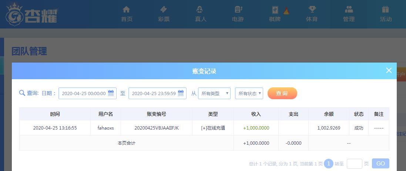
Task: Click username fahaoxs
Action: pos(105,128)
